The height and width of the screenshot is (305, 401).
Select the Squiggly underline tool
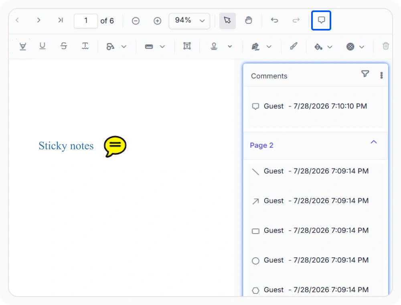[85, 46]
